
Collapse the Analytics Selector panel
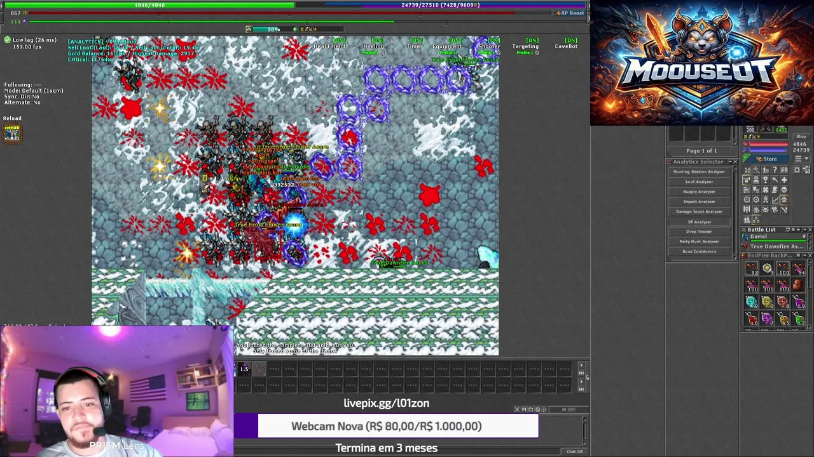point(730,162)
